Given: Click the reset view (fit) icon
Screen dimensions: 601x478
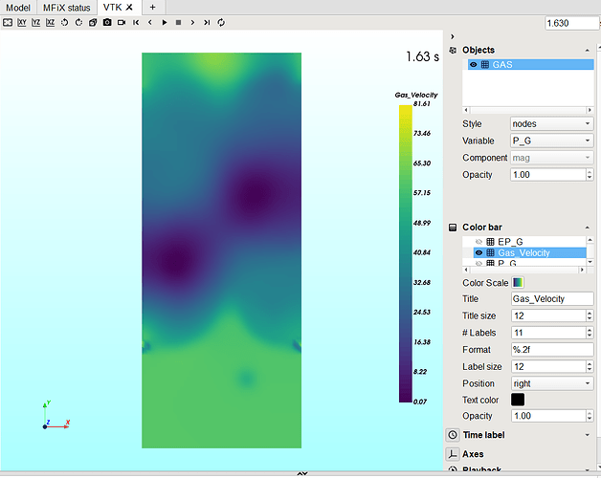Looking at the screenshot, I should 8,23.
